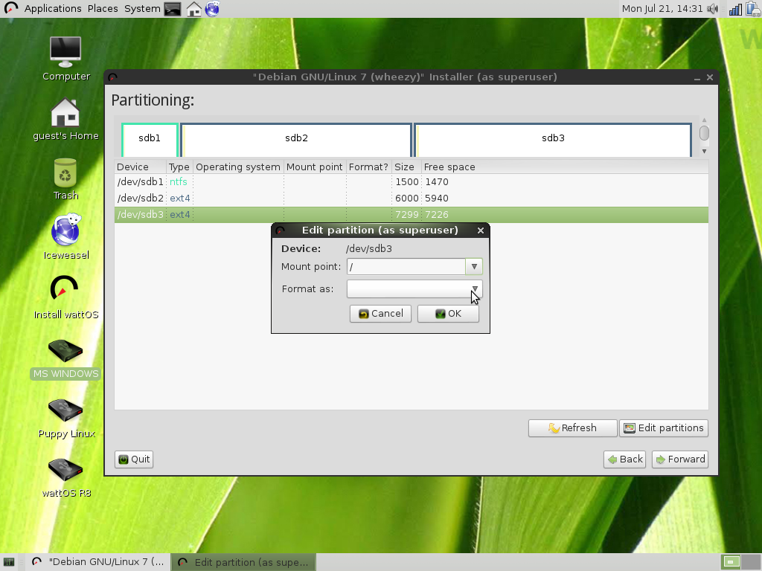
Task: Expand the Format as dropdown
Action: point(414,289)
